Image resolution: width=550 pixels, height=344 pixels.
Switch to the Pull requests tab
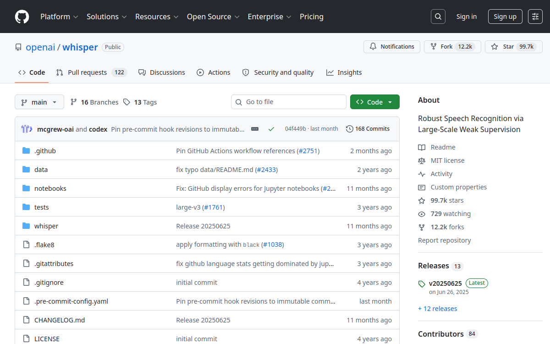tap(91, 72)
